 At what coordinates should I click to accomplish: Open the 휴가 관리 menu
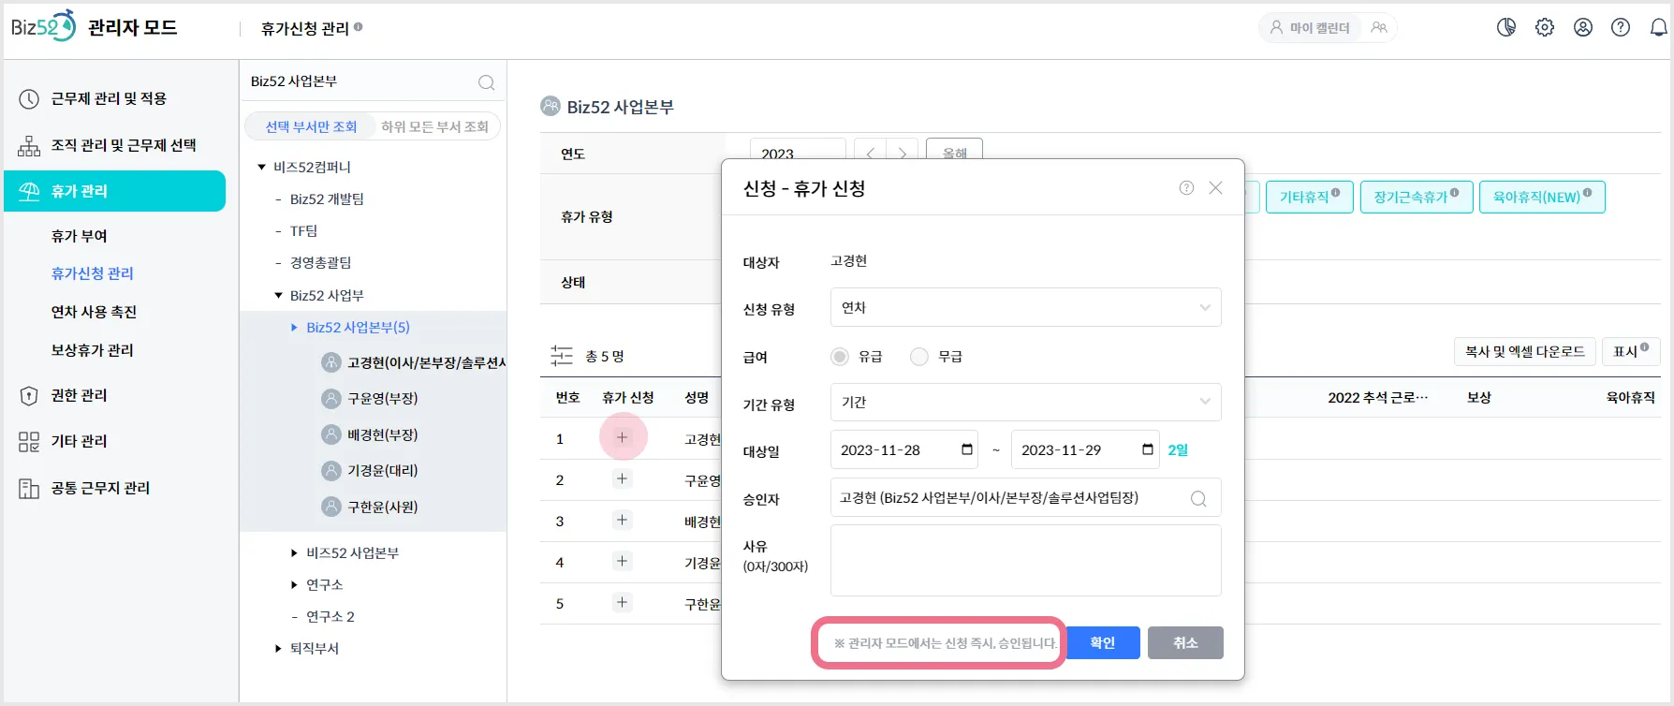114,191
